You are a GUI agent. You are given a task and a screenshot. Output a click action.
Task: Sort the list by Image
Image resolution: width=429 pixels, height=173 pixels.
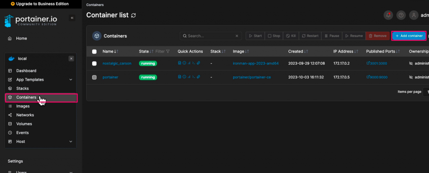point(242,51)
